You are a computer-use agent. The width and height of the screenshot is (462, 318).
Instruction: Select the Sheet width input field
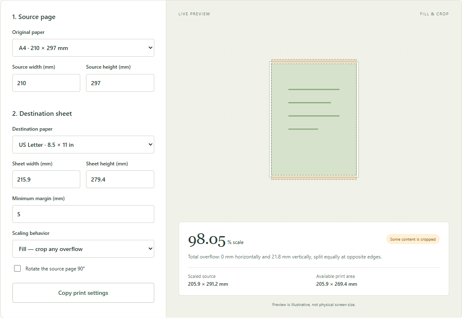(46, 179)
